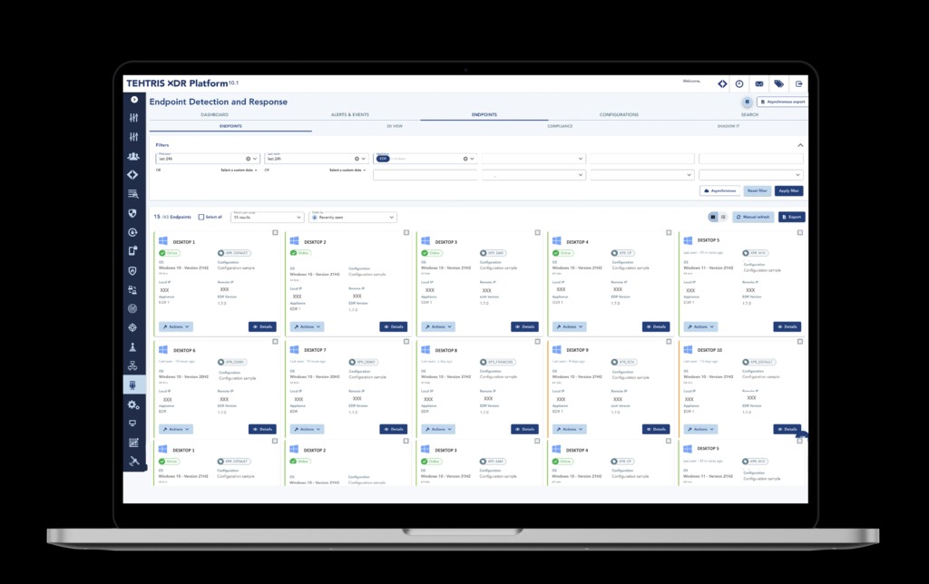Screen dimensions: 929x584
Task: Open the mail envelope icon in header
Action: (759, 83)
